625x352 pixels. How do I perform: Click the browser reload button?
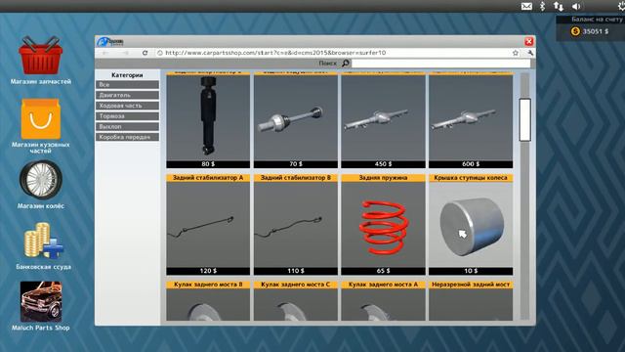[146, 53]
